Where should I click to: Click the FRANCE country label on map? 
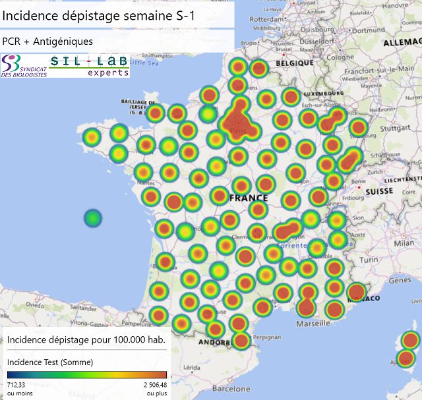click(x=248, y=198)
